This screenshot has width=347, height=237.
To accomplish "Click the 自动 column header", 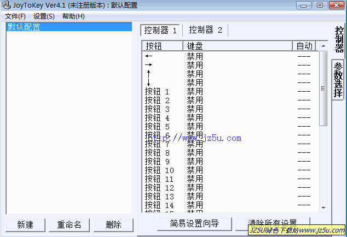I will click(x=304, y=46).
